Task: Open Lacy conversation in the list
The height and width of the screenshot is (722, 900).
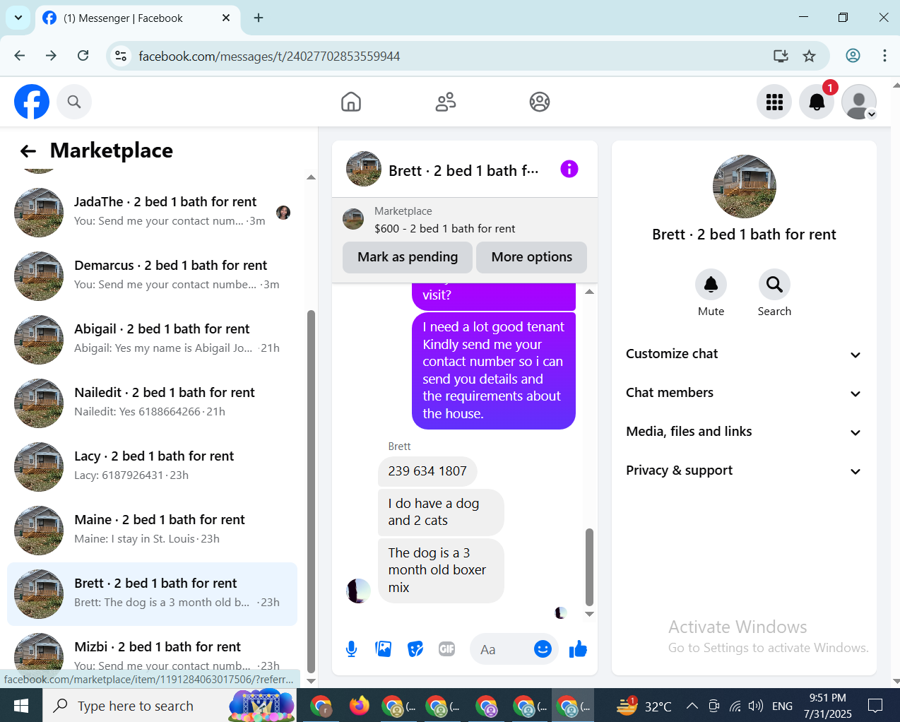Action: [152, 466]
